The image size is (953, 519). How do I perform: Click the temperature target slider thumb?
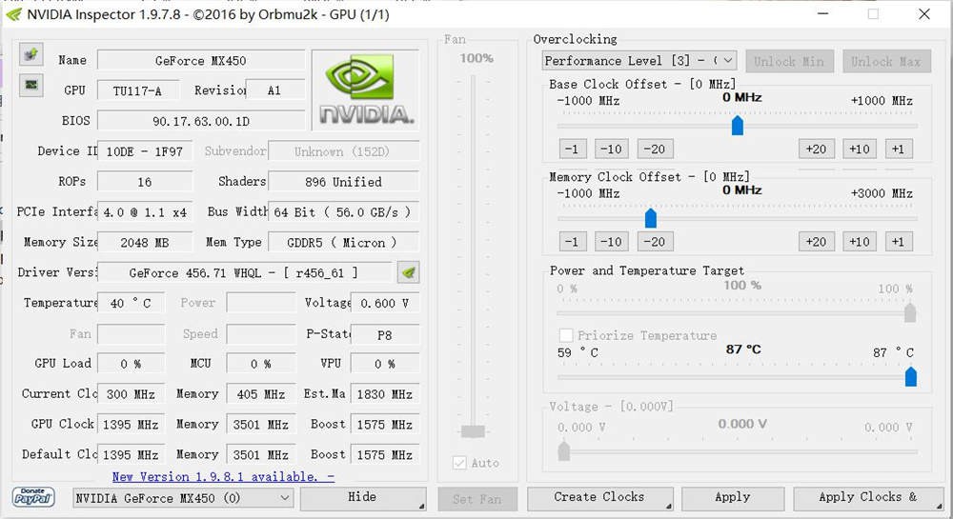(x=910, y=376)
